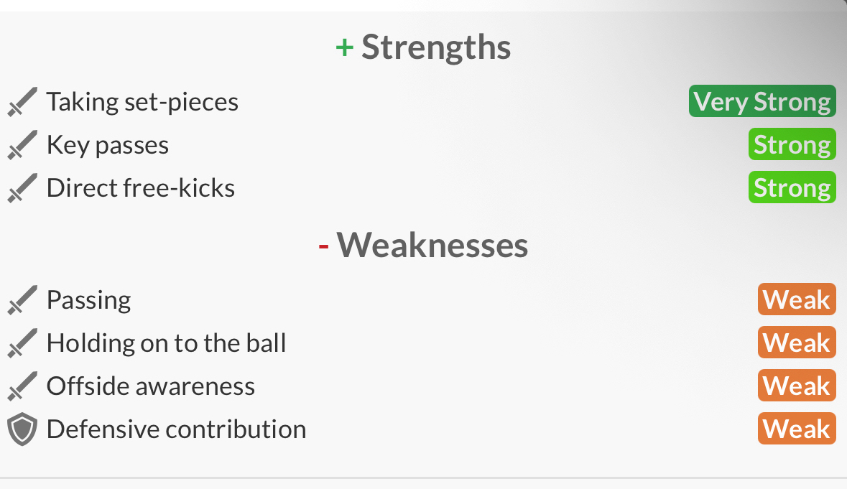Click the Weaknesses section heading
The image size is (847, 489).
(x=432, y=245)
